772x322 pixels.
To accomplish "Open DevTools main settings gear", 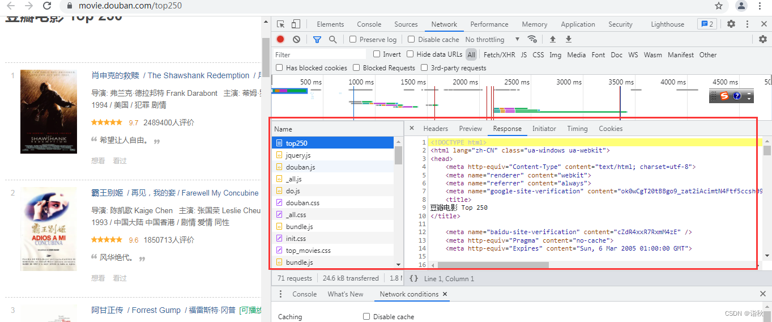I will 731,24.
